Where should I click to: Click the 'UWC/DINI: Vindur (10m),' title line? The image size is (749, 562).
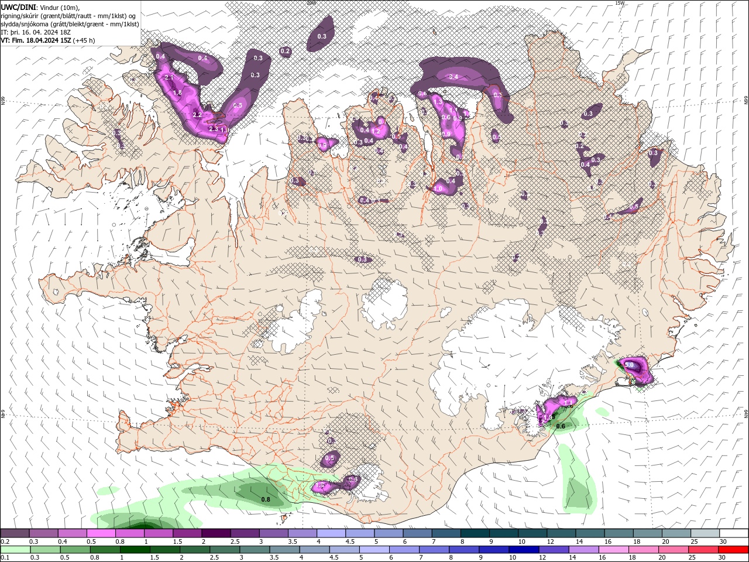point(40,7)
